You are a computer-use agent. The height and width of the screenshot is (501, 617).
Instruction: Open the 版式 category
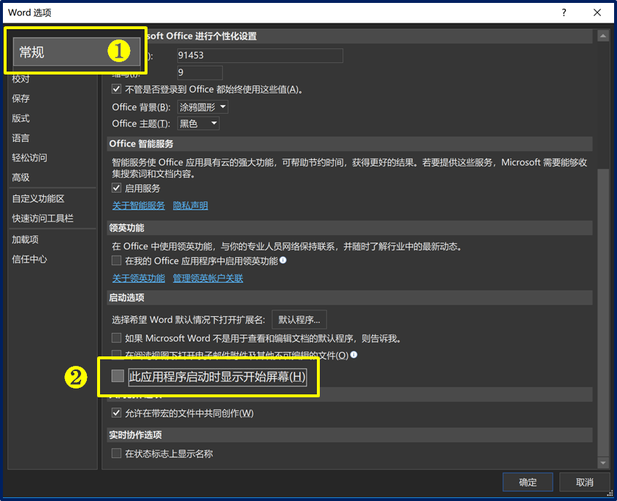[x=21, y=118]
